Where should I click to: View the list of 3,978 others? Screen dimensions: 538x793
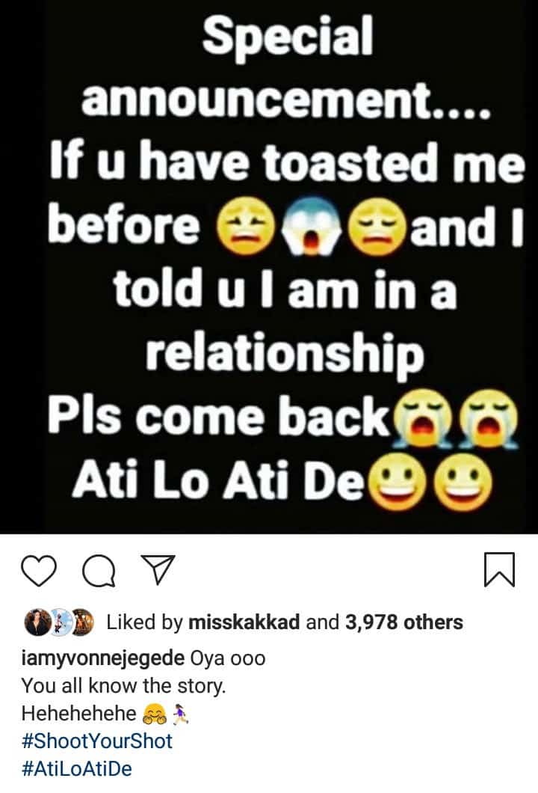point(404,622)
